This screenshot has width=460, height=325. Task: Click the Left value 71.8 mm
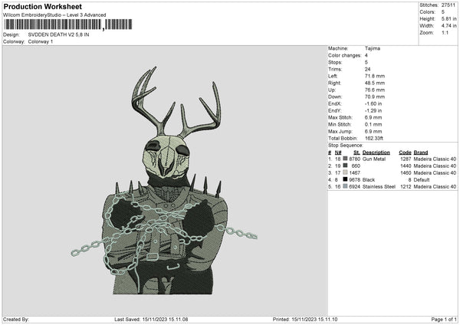tap(375, 76)
